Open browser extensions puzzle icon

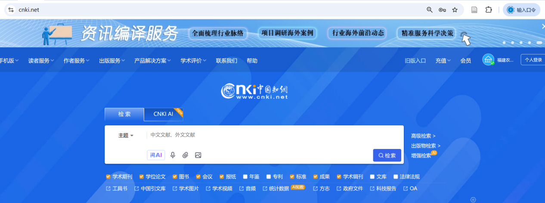pyautogui.click(x=489, y=10)
